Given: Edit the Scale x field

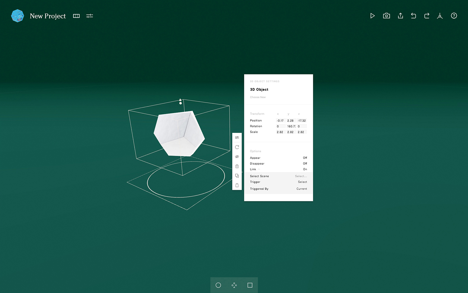Looking at the screenshot, I should click(x=281, y=132).
